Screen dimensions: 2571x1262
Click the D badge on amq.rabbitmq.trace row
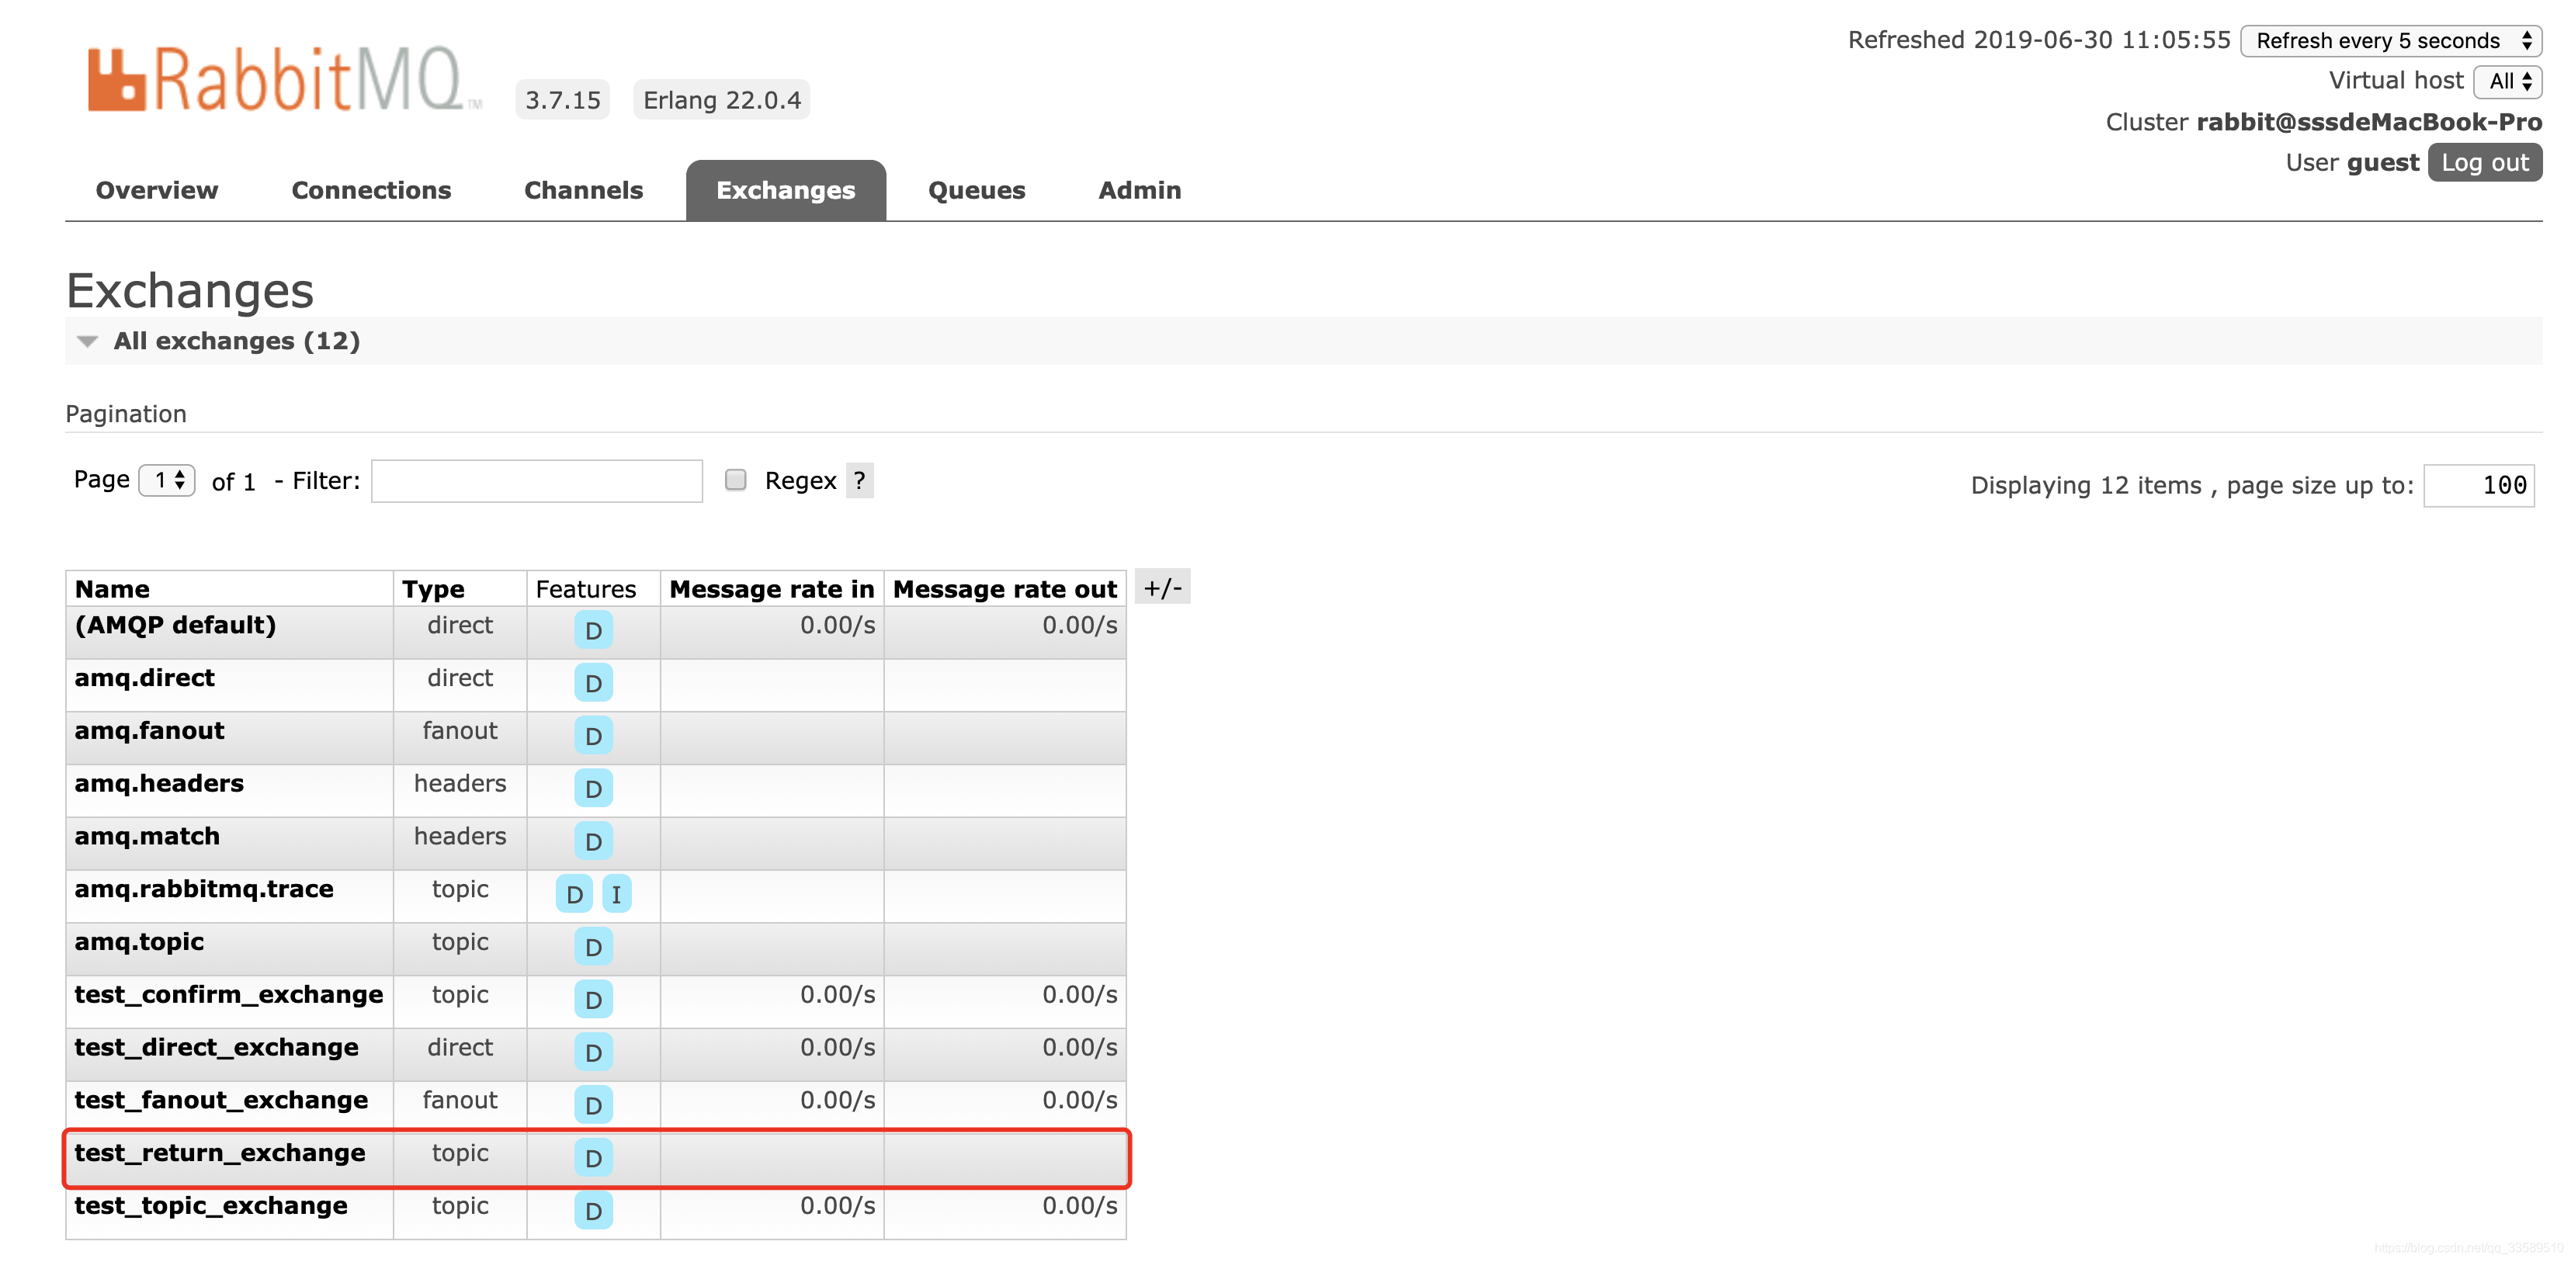(574, 895)
